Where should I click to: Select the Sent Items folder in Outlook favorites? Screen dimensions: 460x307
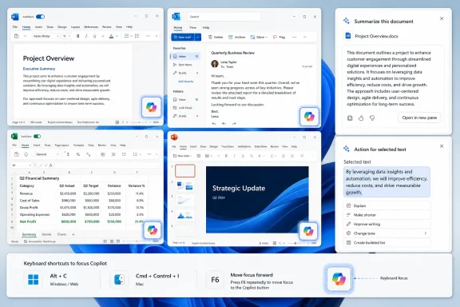[x=182, y=65]
